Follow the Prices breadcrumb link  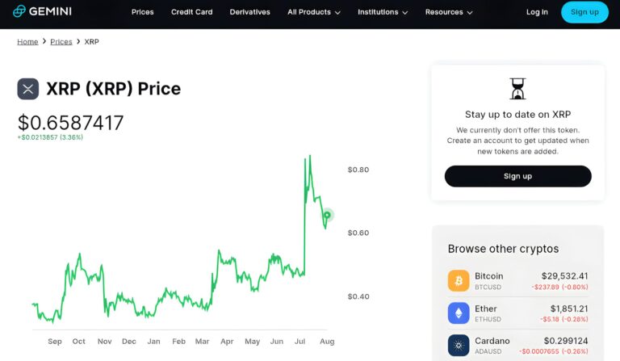pos(61,41)
